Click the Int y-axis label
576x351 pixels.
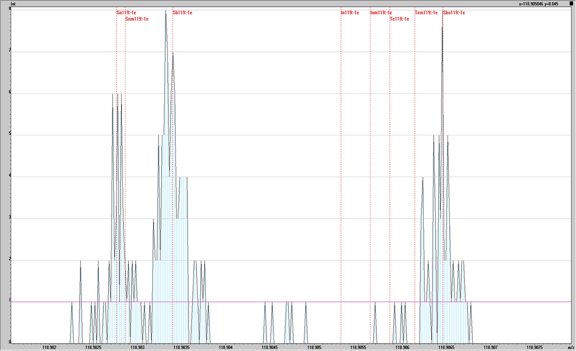(x=13, y=4)
